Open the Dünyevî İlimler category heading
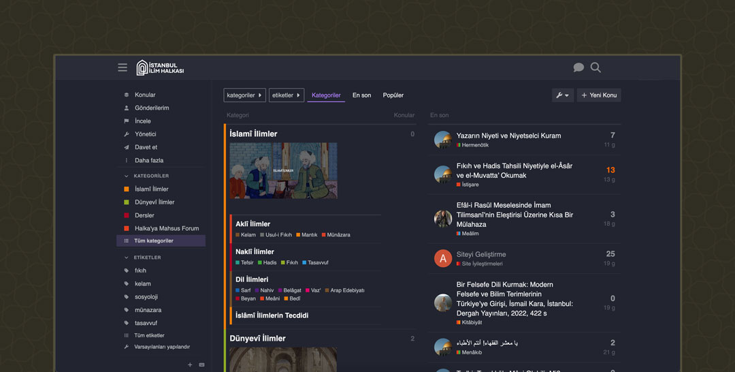Image resolution: width=735 pixels, height=372 pixels. coord(257,338)
